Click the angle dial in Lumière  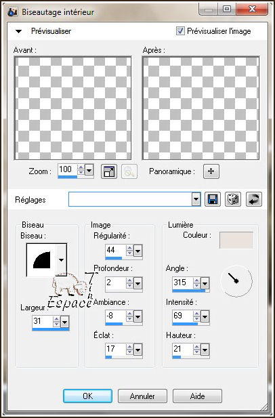point(236,280)
